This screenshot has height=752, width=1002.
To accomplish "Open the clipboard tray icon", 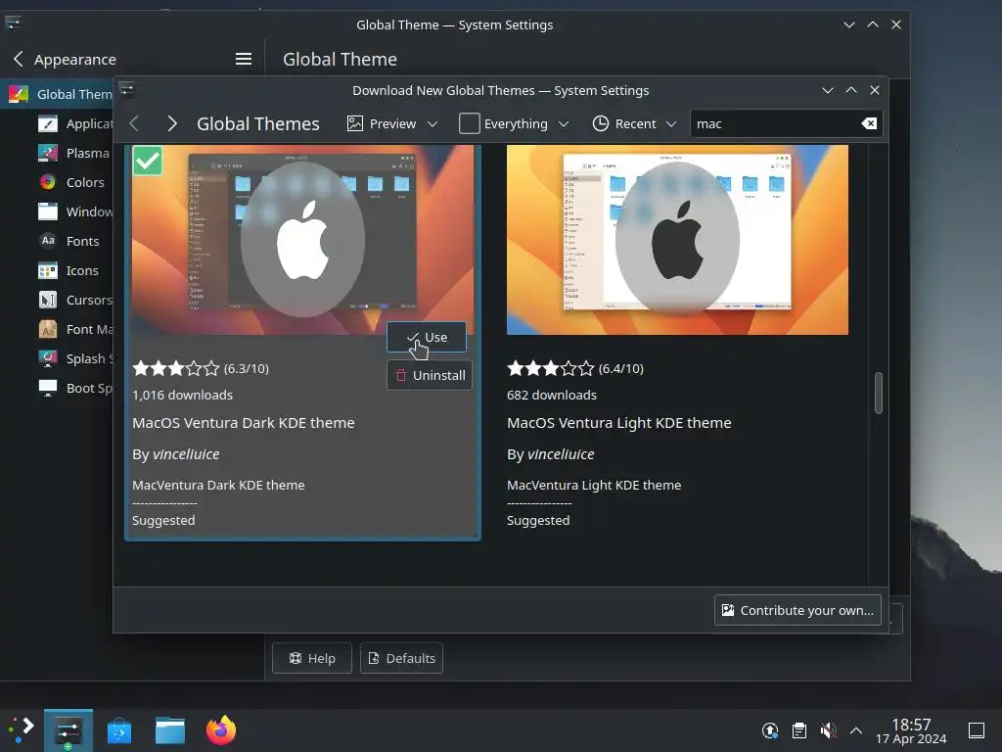I will (x=798, y=730).
